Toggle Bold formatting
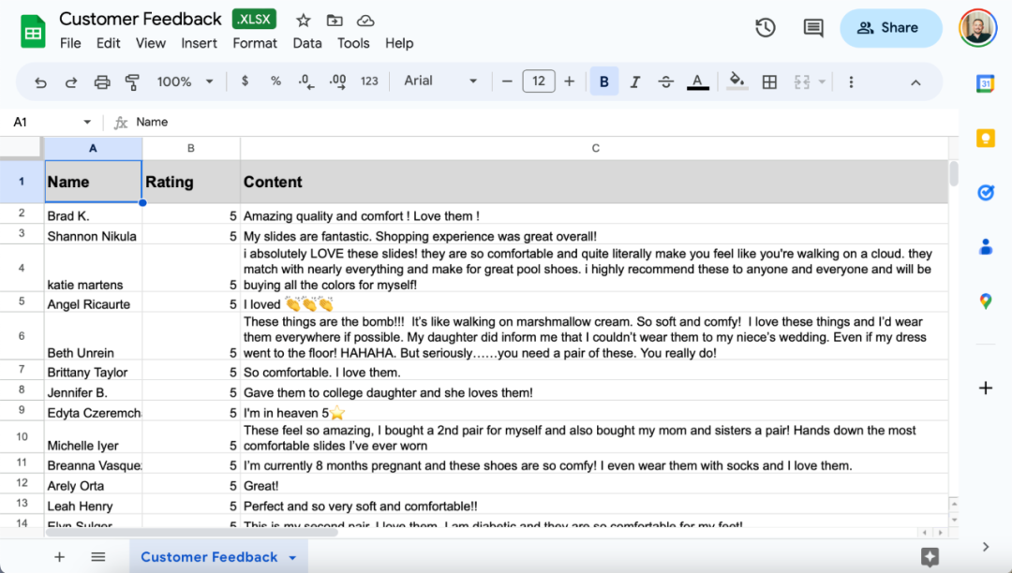This screenshot has width=1012, height=573. pyautogui.click(x=604, y=81)
